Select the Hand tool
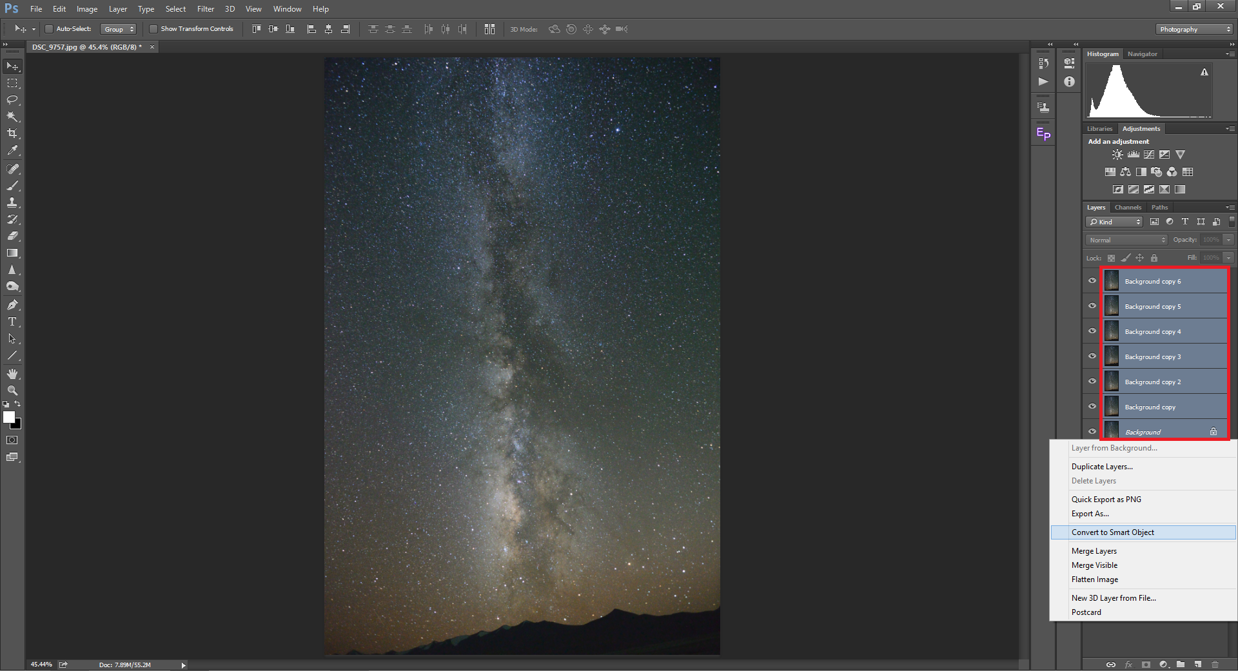Image resolution: width=1238 pixels, height=671 pixels. coord(12,374)
